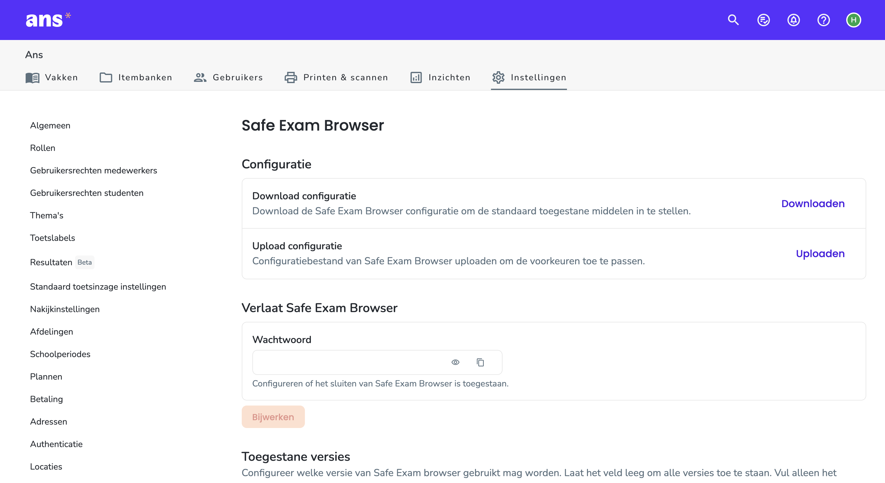Open Gebruikersrechten studenten

click(87, 193)
